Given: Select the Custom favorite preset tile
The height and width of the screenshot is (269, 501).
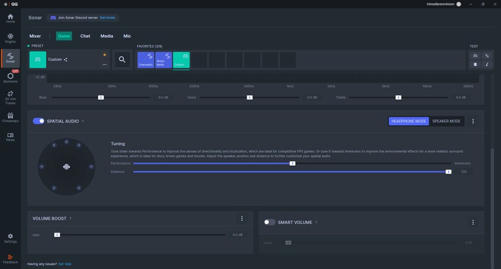Looking at the screenshot, I should click(x=181, y=60).
